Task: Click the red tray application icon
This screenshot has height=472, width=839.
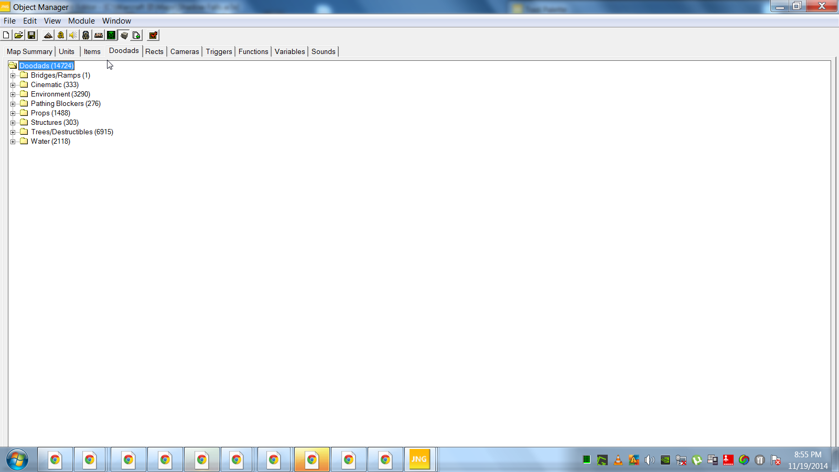Action: point(728,460)
